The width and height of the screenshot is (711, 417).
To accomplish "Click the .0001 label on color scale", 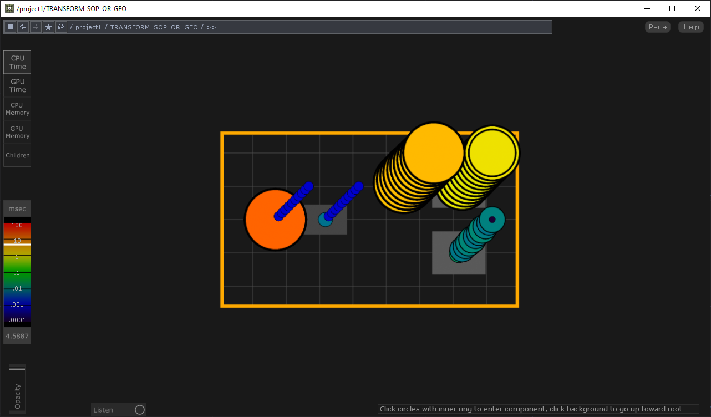I will pos(17,321).
